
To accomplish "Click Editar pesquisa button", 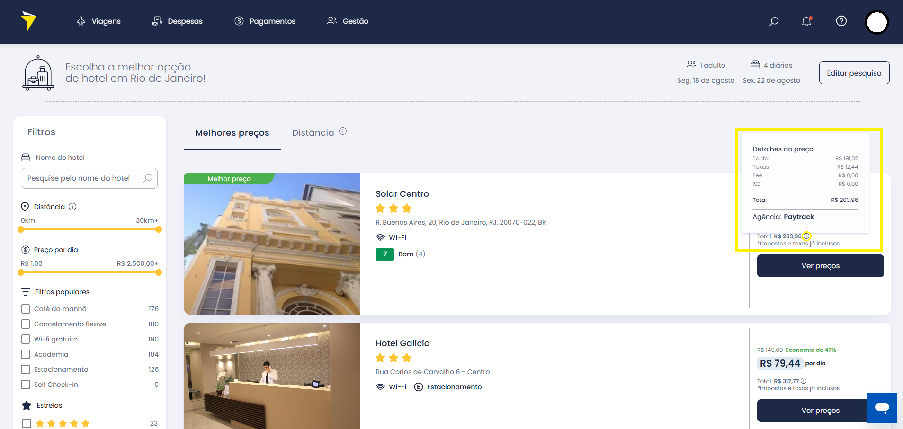I will click(x=854, y=73).
